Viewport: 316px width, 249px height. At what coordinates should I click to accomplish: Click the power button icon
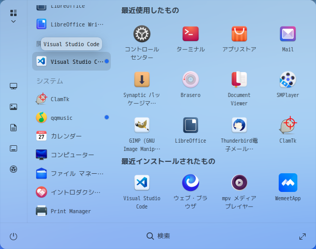tap(13, 236)
